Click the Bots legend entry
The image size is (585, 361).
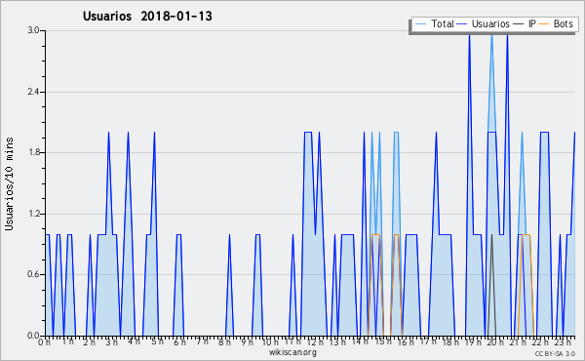[x=556, y=23]
